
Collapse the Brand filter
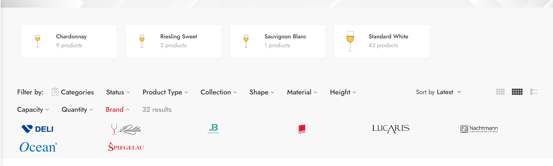click(117, 109)
